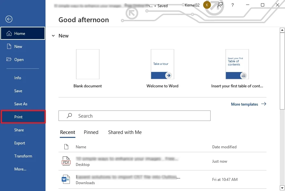The image size is (285, 191).
Task: Click the Kernel32 account name
Action: pyautogui.click(x=192, y=5)
